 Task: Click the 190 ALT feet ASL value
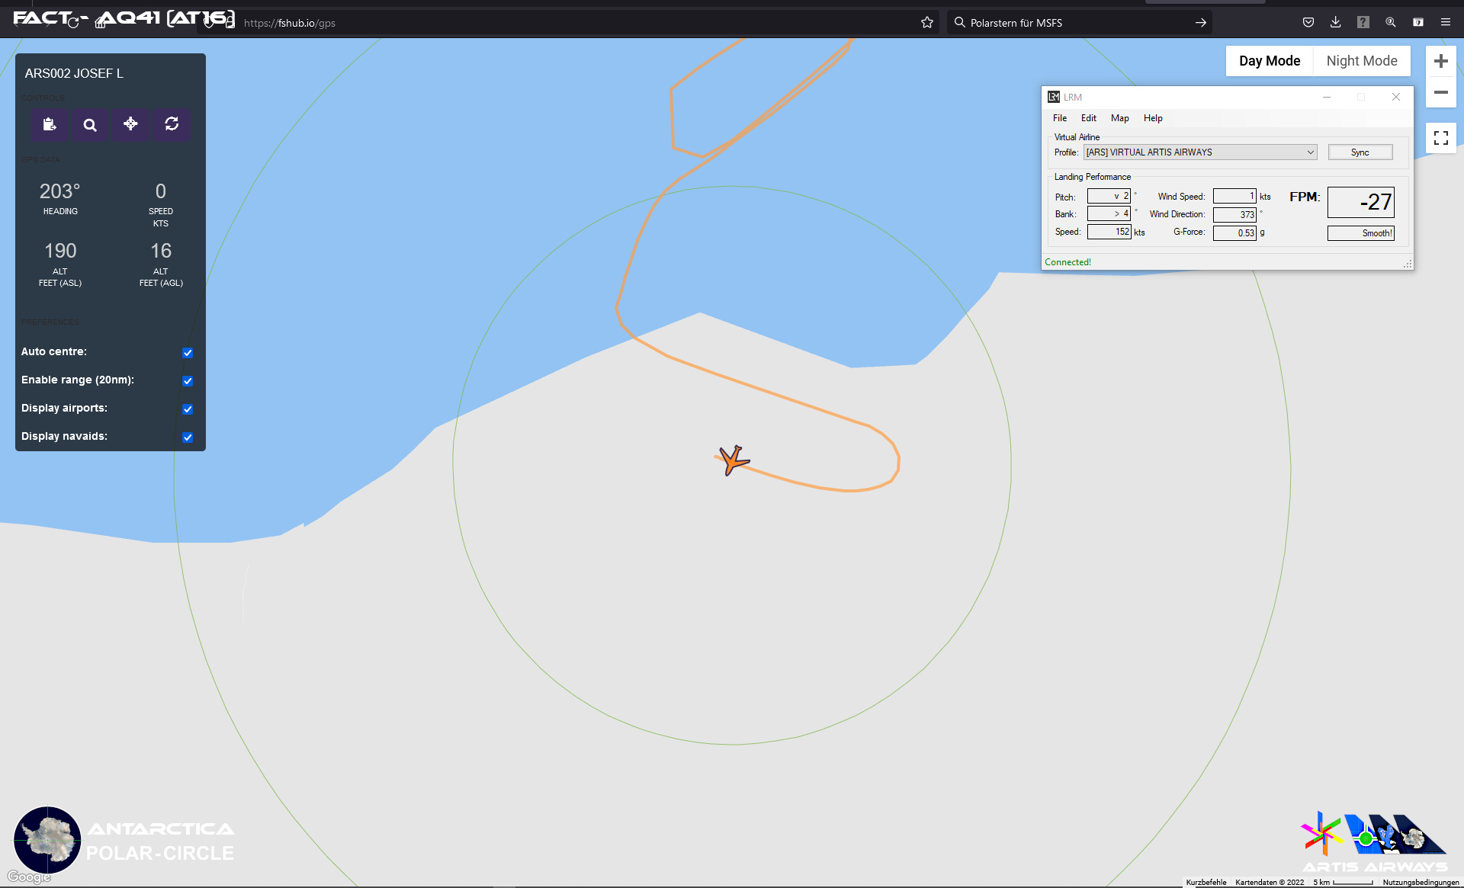[60, 251]
